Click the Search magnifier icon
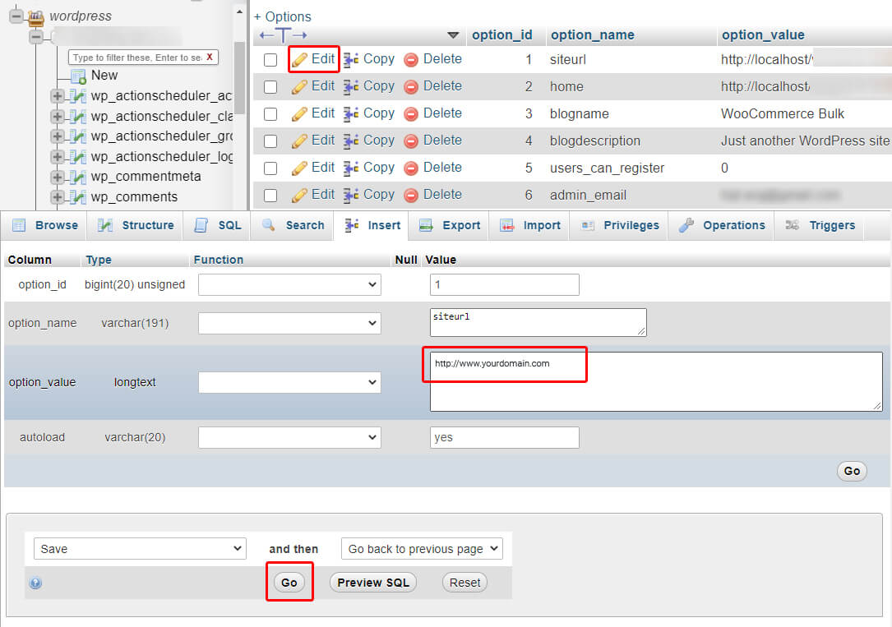This screenshot has width=892, height=627. pyautogui.click(x=269, y=224)
